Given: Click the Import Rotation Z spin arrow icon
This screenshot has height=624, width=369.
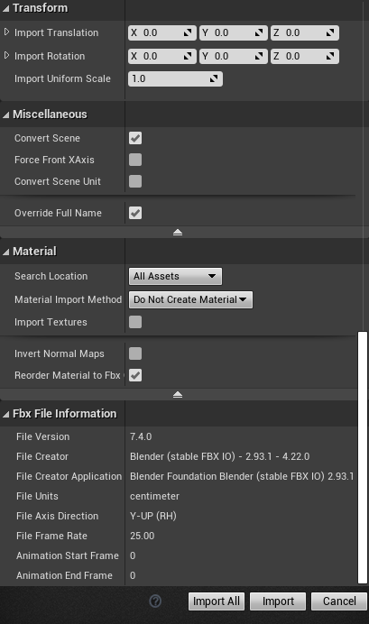Looking at the screenshot, I should [330, 57].
